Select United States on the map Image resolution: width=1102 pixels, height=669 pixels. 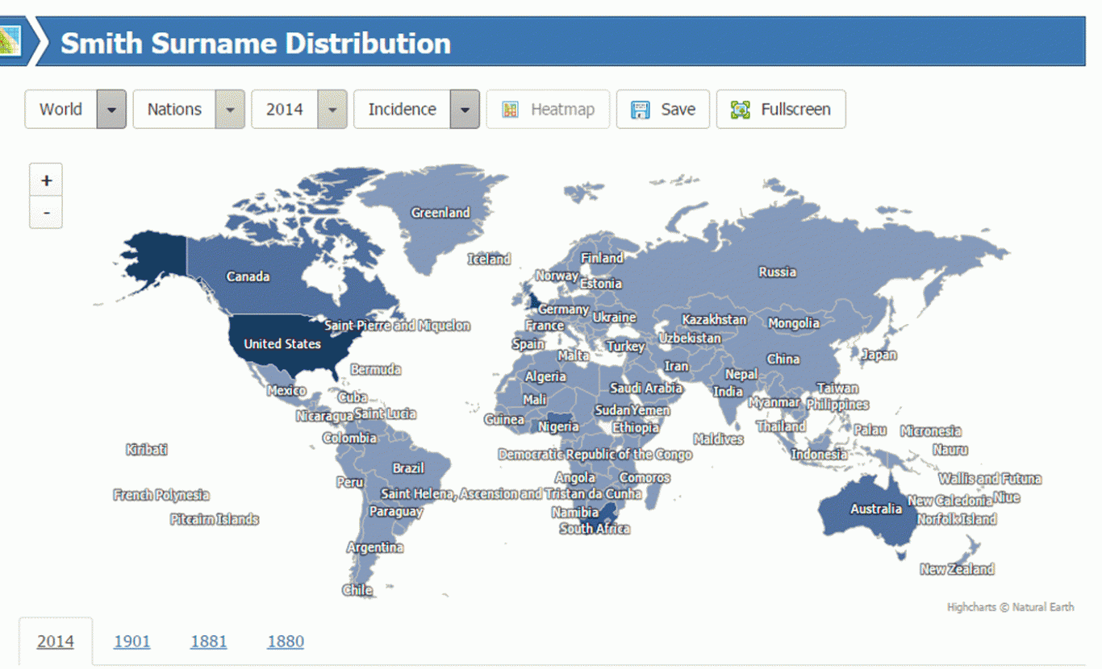pos(282,344)
